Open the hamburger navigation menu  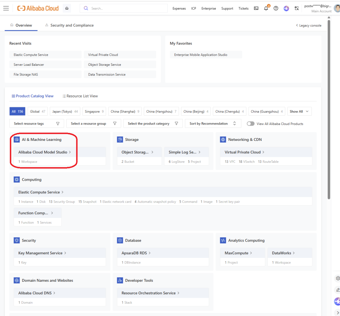pyautogui.click(x=6, y=8)
